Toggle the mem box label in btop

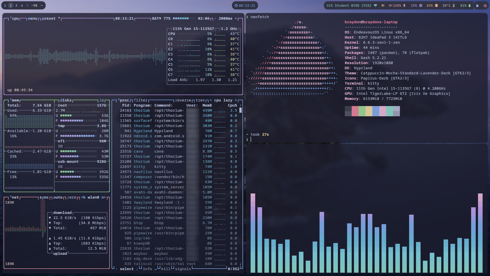click(15, 100)
